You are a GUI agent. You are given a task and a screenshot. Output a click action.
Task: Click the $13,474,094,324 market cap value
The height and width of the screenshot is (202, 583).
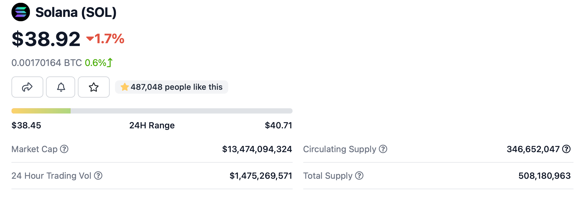point(257,149)
